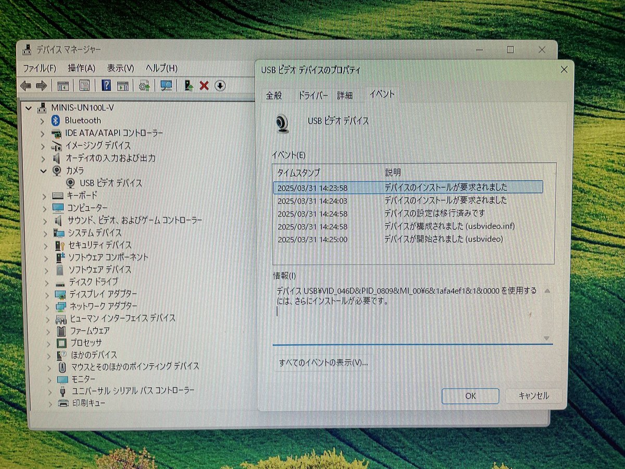Expand イメージング デバイス node
Viewport: 625px width, 469px height.
[43, 146]
